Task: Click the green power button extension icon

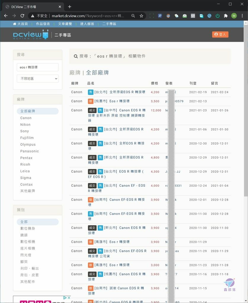Action: pyautogui.click(x=218, y=16)
